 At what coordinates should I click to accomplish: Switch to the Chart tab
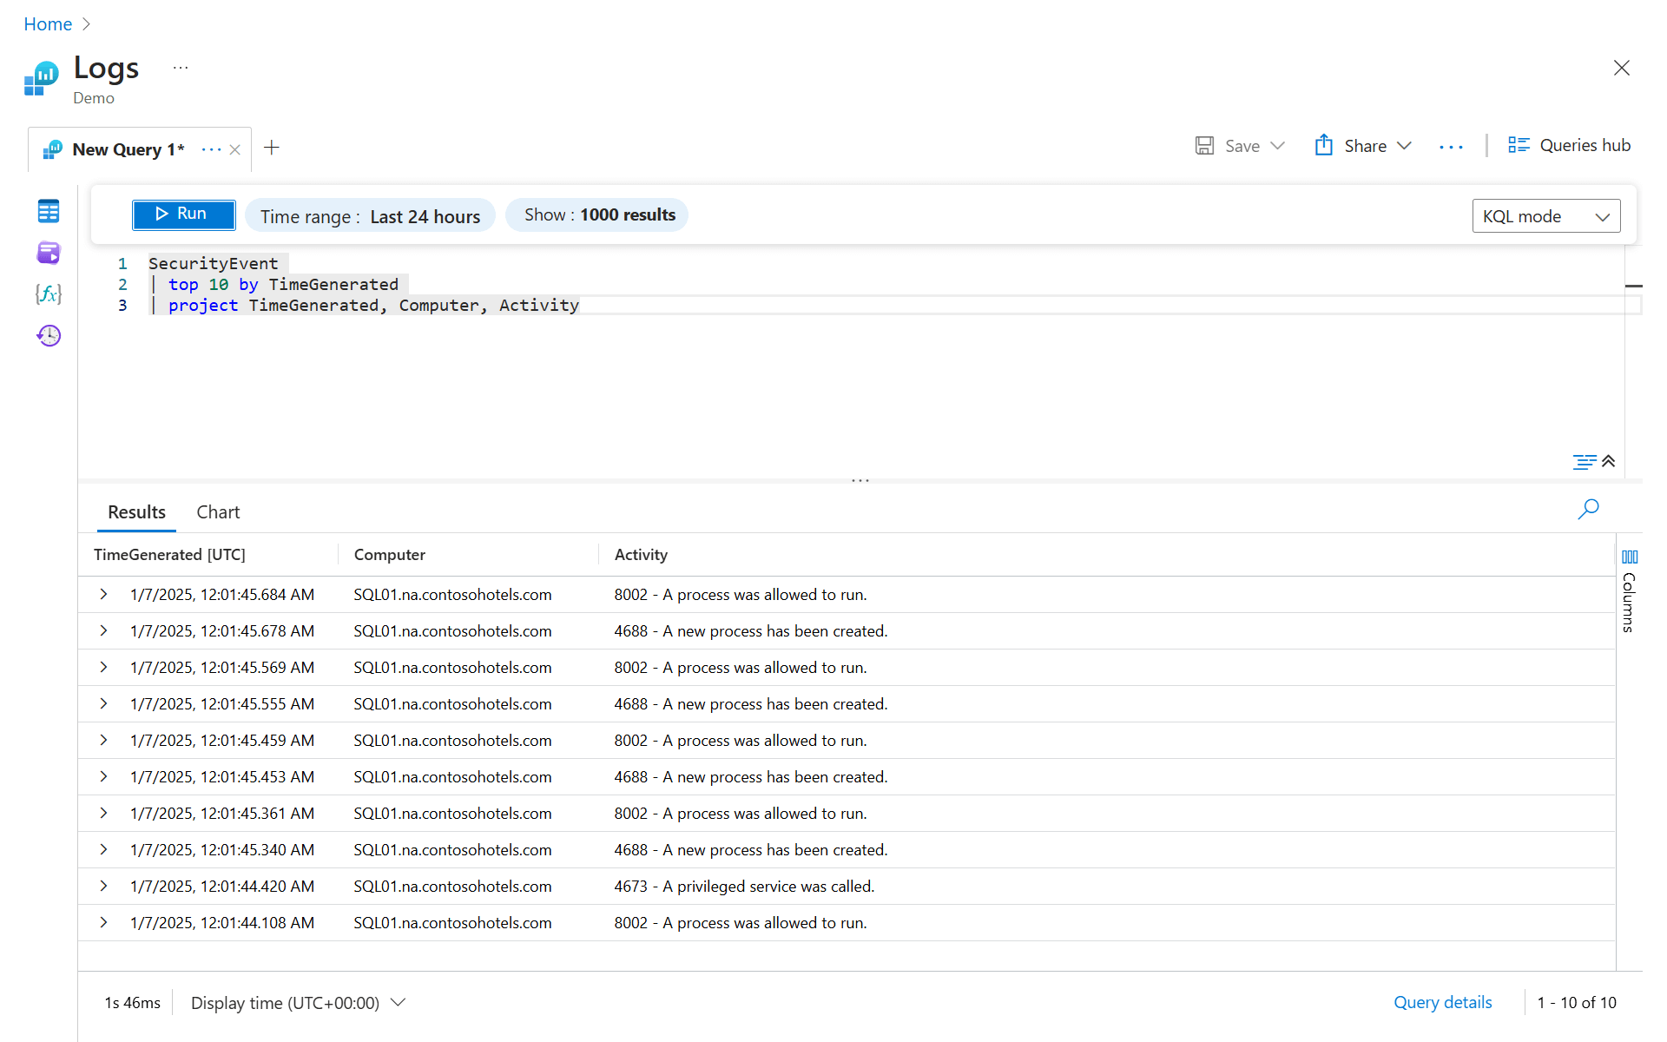(218, 512)
